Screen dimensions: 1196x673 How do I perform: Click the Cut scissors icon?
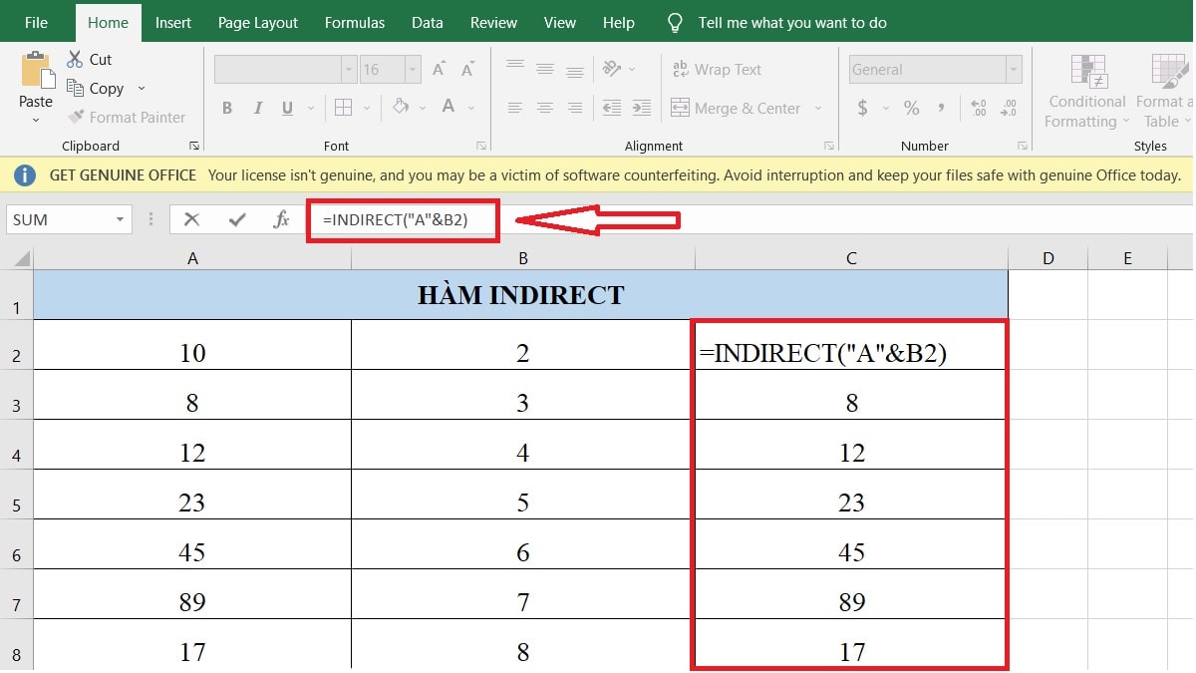(76, 60)
